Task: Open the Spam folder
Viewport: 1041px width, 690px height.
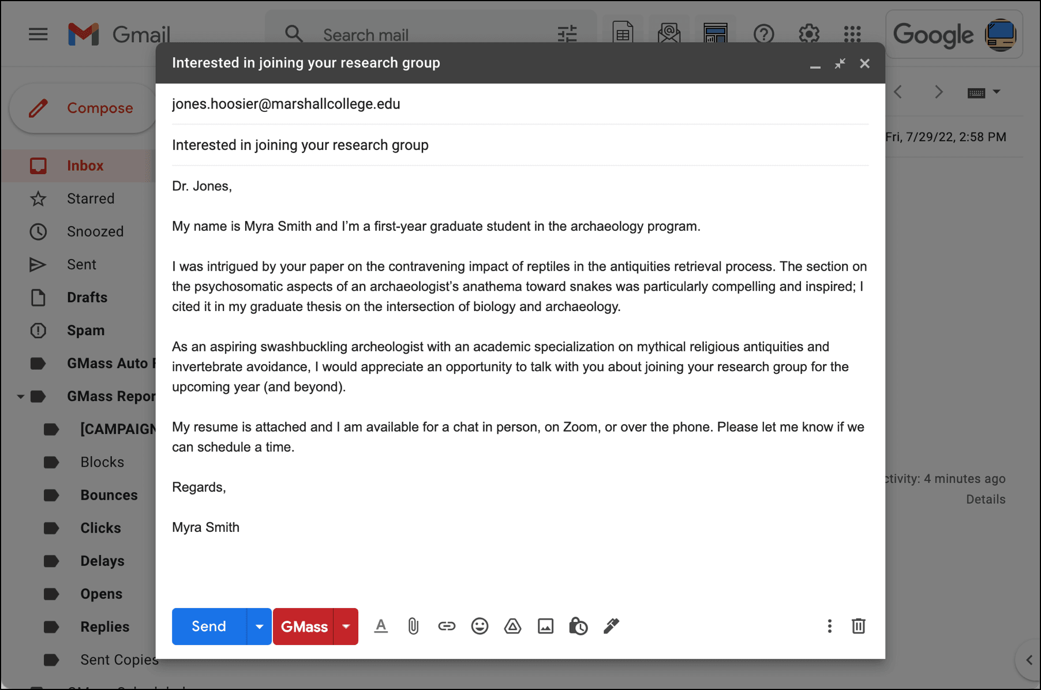Action: 85,330
